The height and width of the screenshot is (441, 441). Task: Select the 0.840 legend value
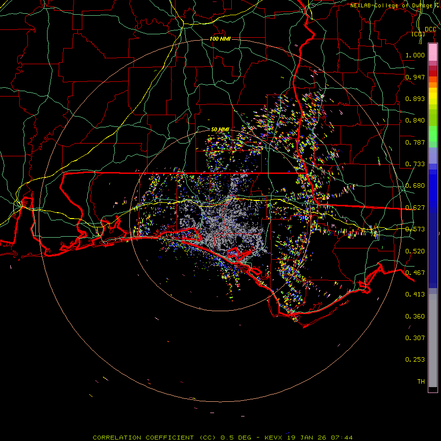coord(415,121)
